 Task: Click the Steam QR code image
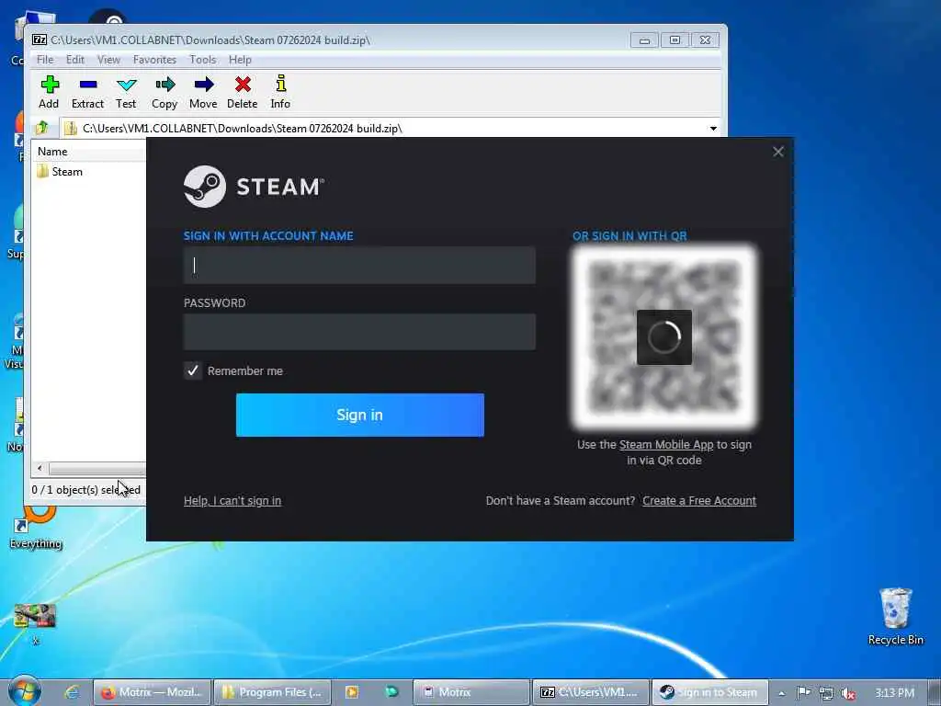664,337
